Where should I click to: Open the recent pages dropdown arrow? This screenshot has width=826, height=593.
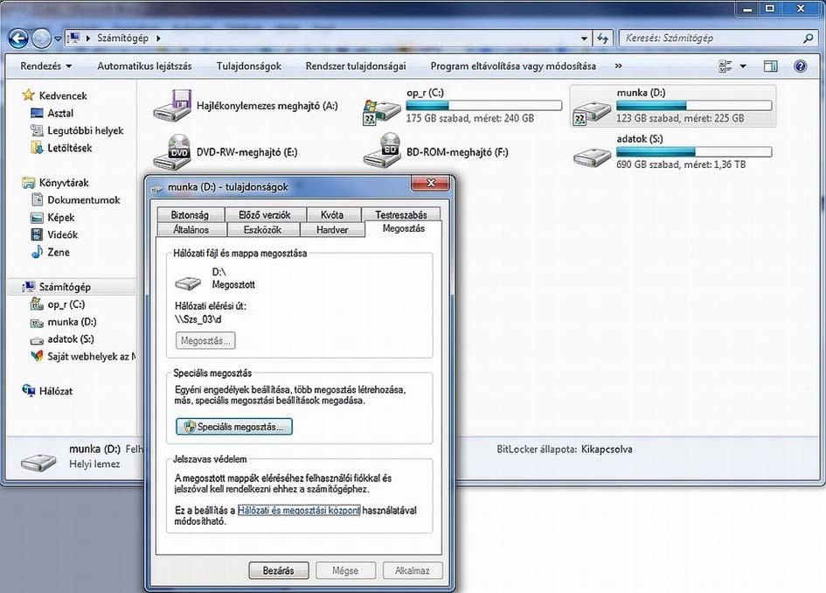[58, 38]
